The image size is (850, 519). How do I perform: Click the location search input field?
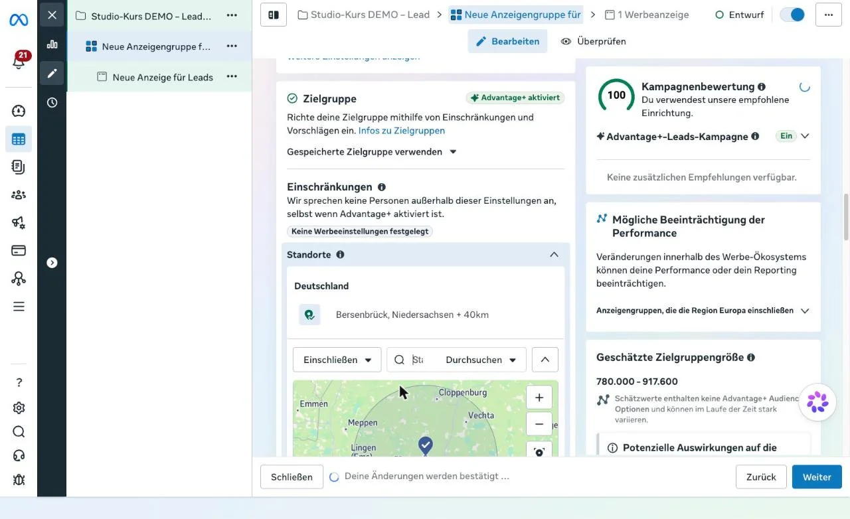coord(418,360)
